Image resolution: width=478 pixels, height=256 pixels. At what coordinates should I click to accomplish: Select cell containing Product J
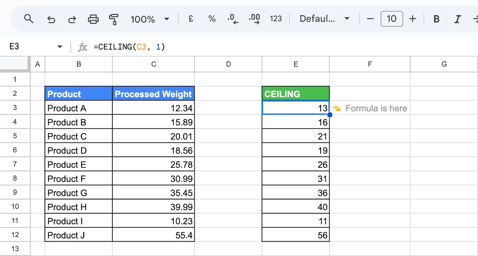79,235
